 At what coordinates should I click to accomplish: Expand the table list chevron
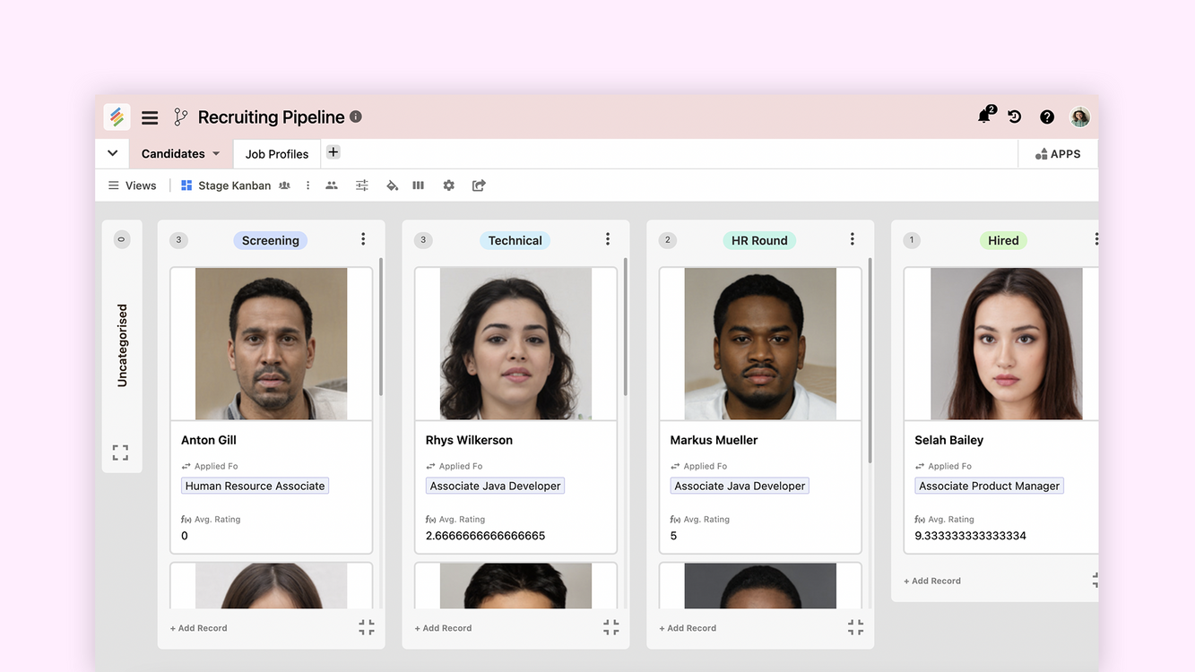click(x=112, y=153)
